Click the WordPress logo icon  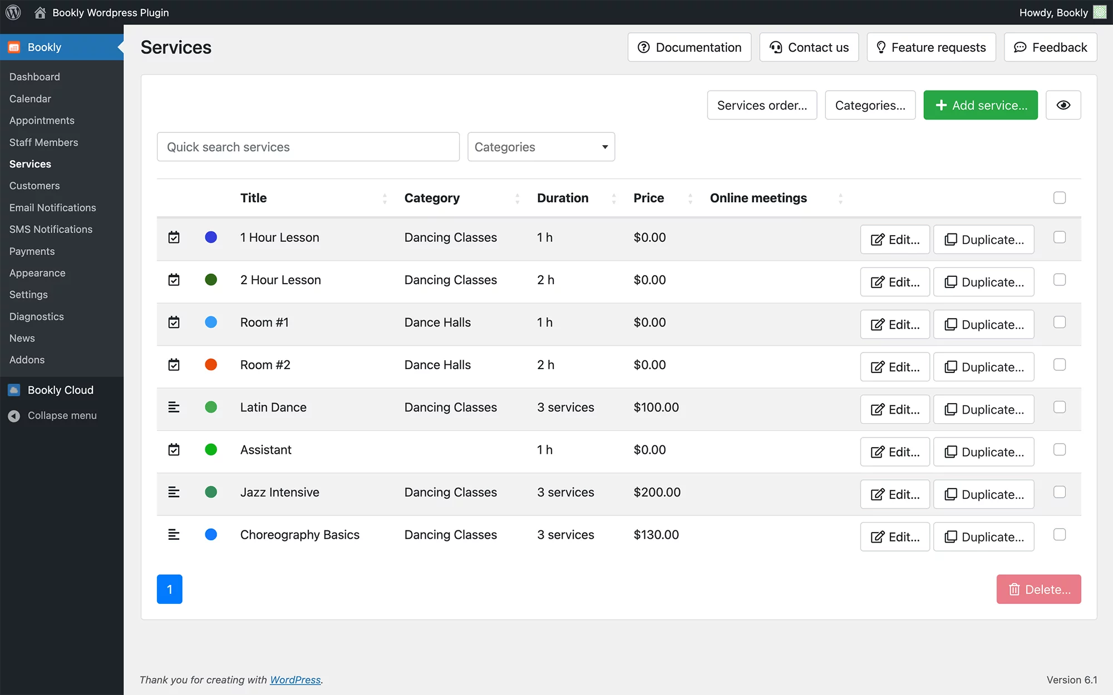pyautogui.click(x=13, y=12)
